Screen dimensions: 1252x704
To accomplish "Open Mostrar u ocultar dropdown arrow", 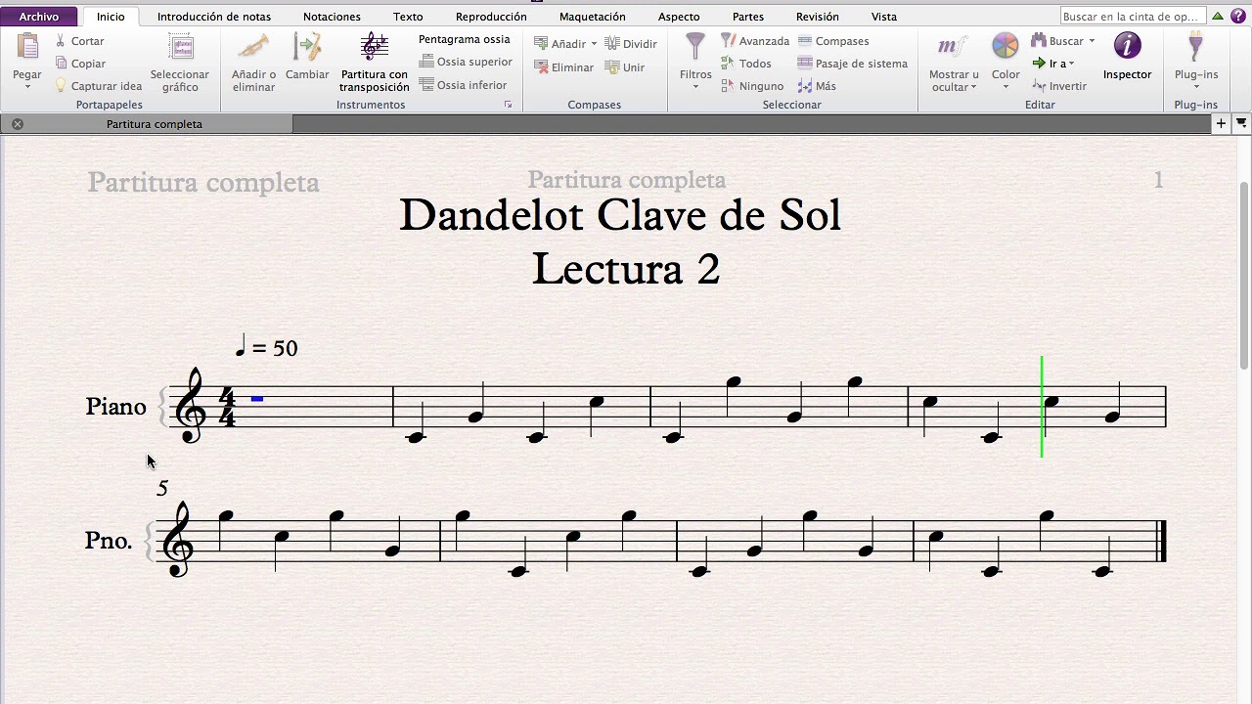I will (974, 88).
